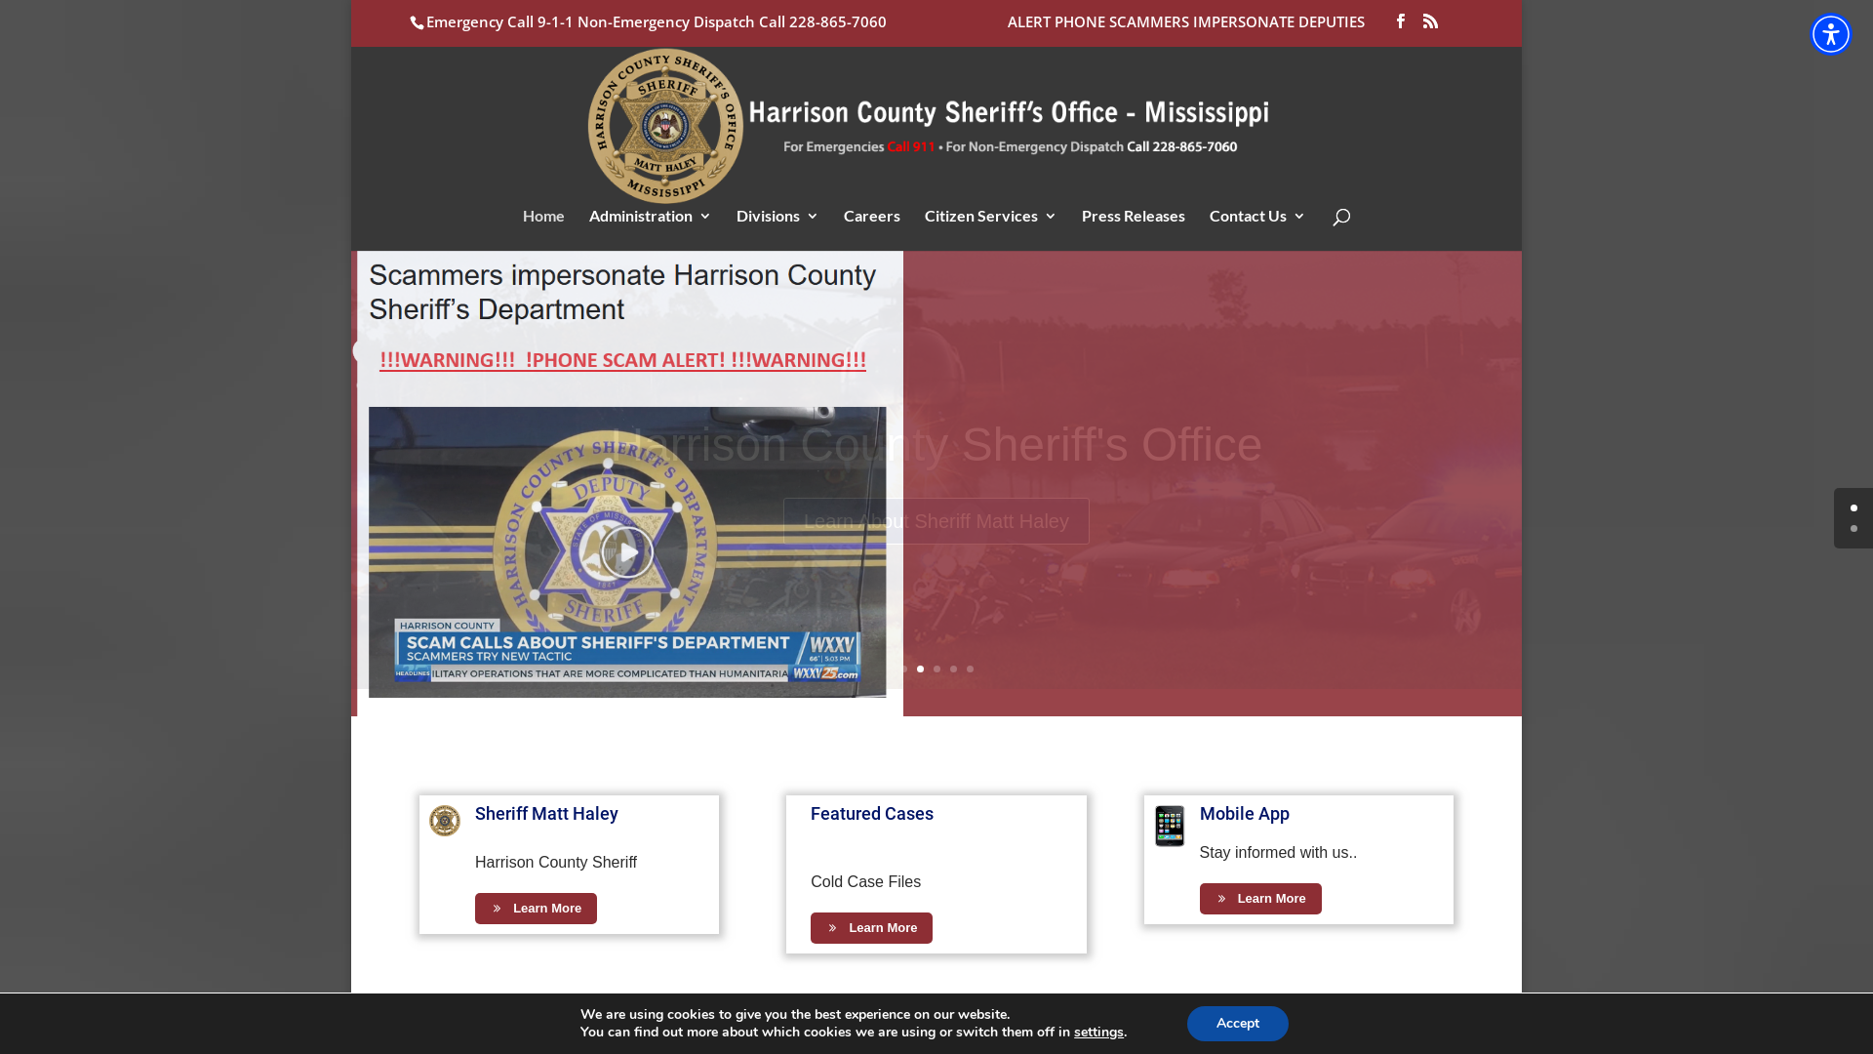Open the Careers page
Image resolution: width=1873 pixels, height=1054 pixels.
point(871,216)
